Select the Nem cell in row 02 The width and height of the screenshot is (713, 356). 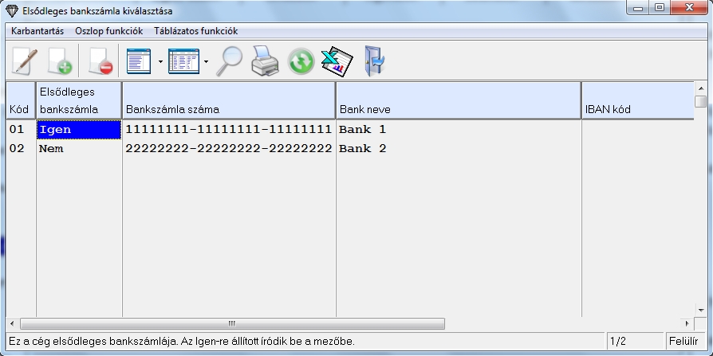click(78, 148)
